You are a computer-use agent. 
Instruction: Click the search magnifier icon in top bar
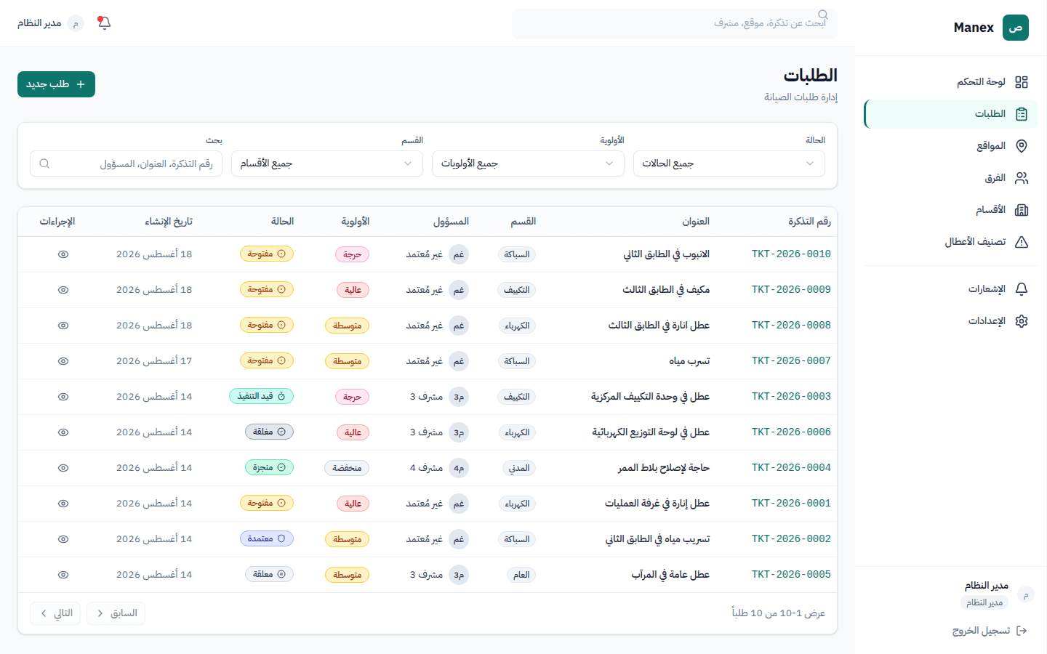click(823, 15)
